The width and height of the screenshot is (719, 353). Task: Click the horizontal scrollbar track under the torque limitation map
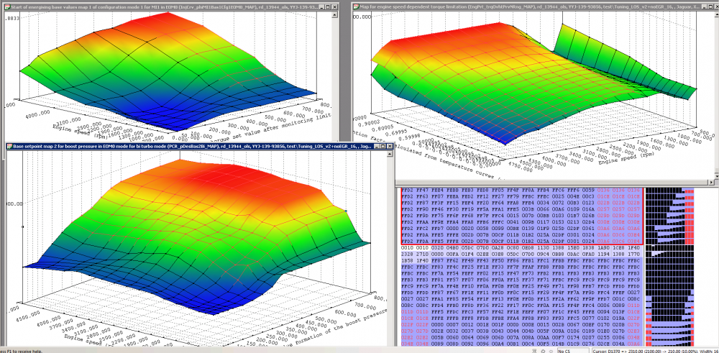[x=550, y=183]
